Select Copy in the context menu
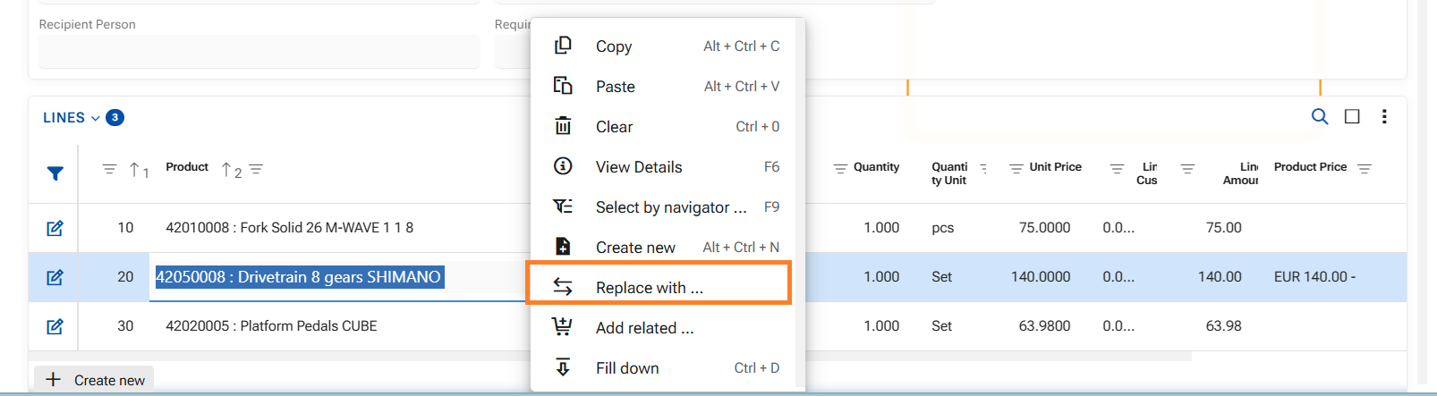The height and width of the screenshot is (396, 1437). coord(614,46)
